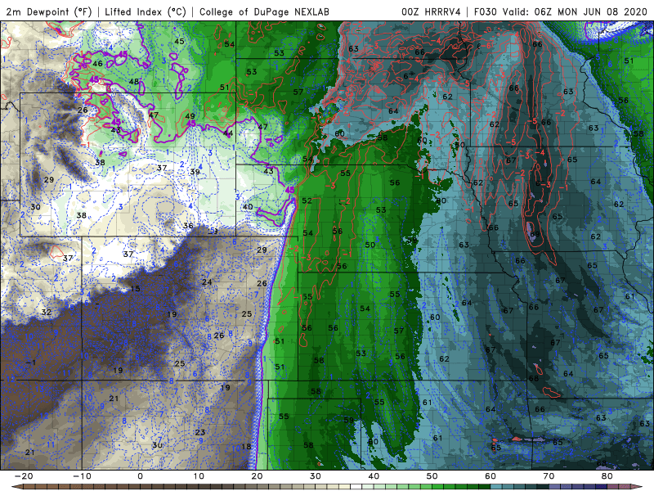This screenshot has height=491, width=654.
Task: Click the '18' dewpoint value on map
Action: [x=247, y=446]
